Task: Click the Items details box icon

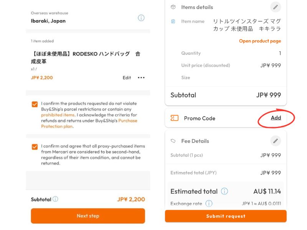Action: pyautogui.click(x=173, y=7)
